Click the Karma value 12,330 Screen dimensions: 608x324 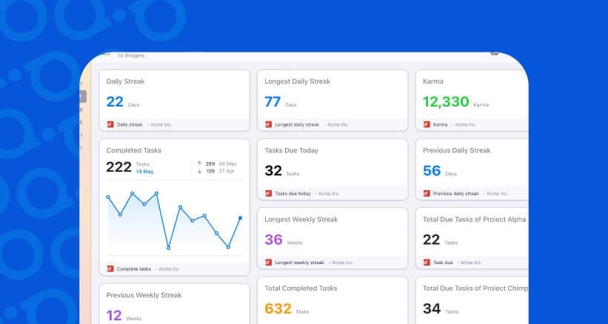pos(446,102)
